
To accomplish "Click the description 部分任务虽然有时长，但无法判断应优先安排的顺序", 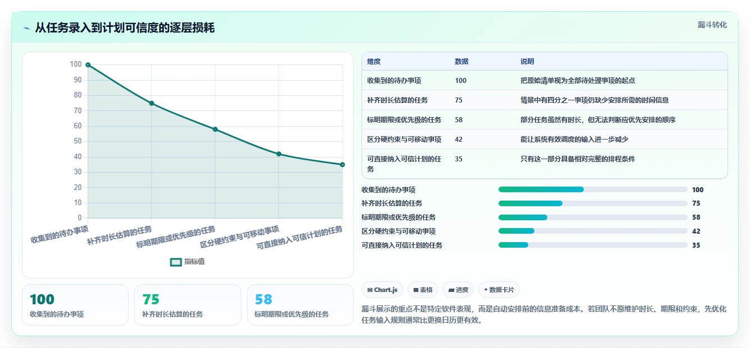I will click(x=598, y=120).
